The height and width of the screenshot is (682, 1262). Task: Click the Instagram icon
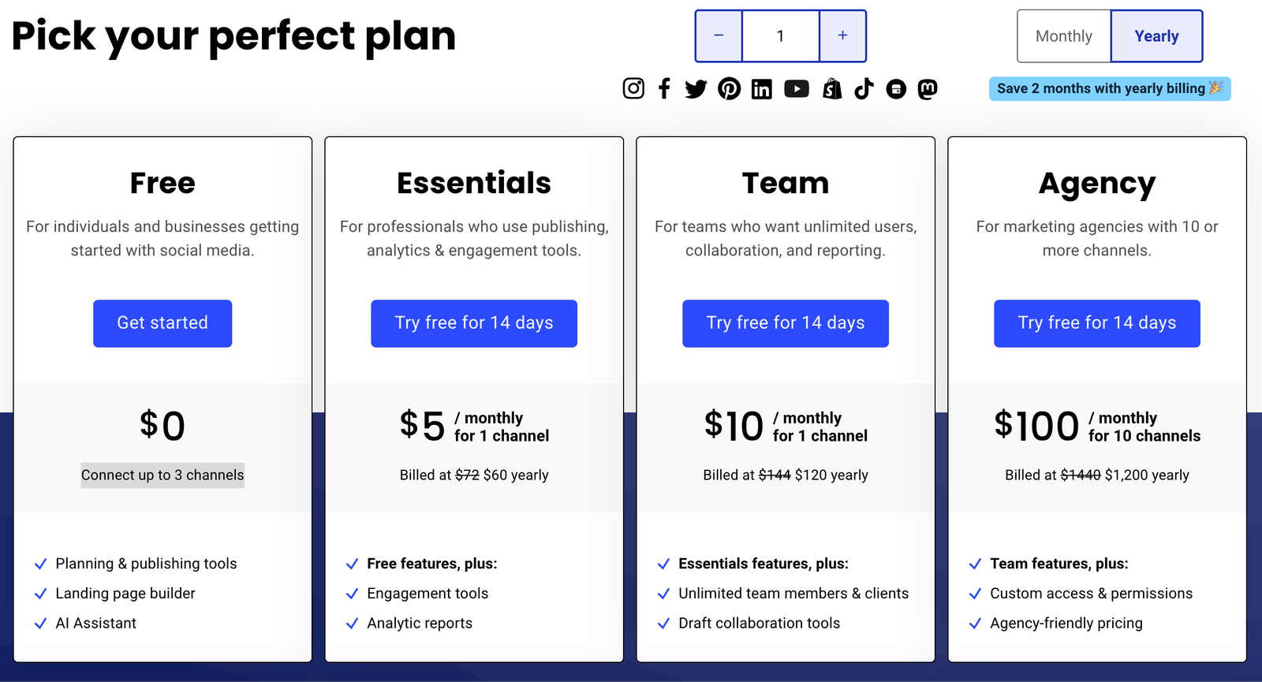pyautogui.click(x=633, y=88)
